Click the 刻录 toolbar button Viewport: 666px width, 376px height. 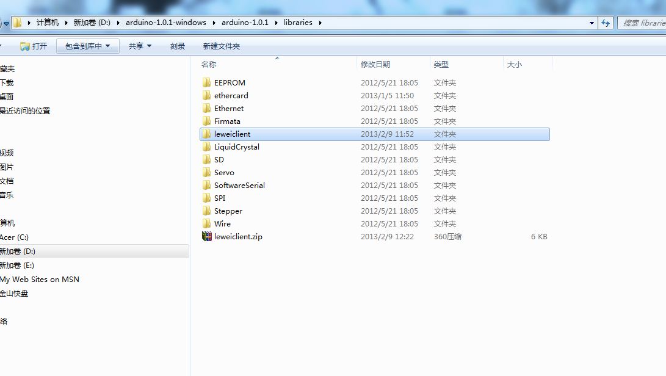178,46
